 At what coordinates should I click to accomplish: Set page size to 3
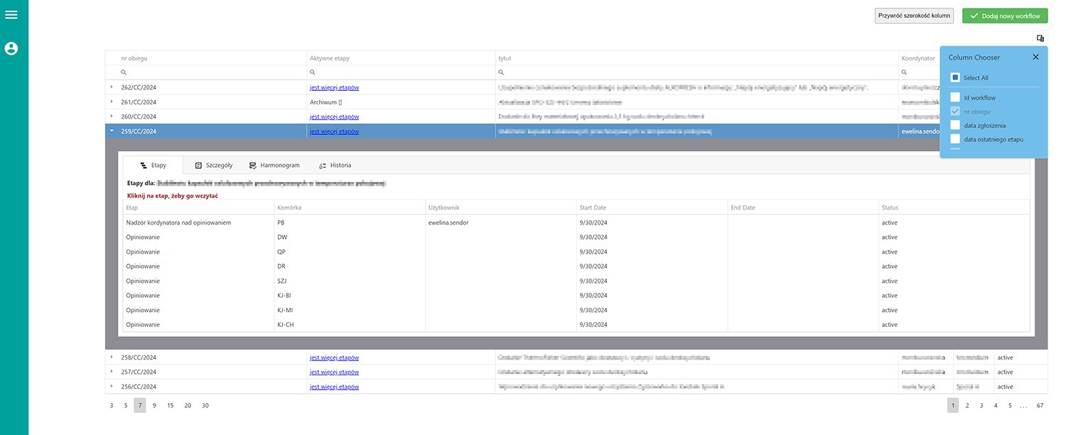112,405
